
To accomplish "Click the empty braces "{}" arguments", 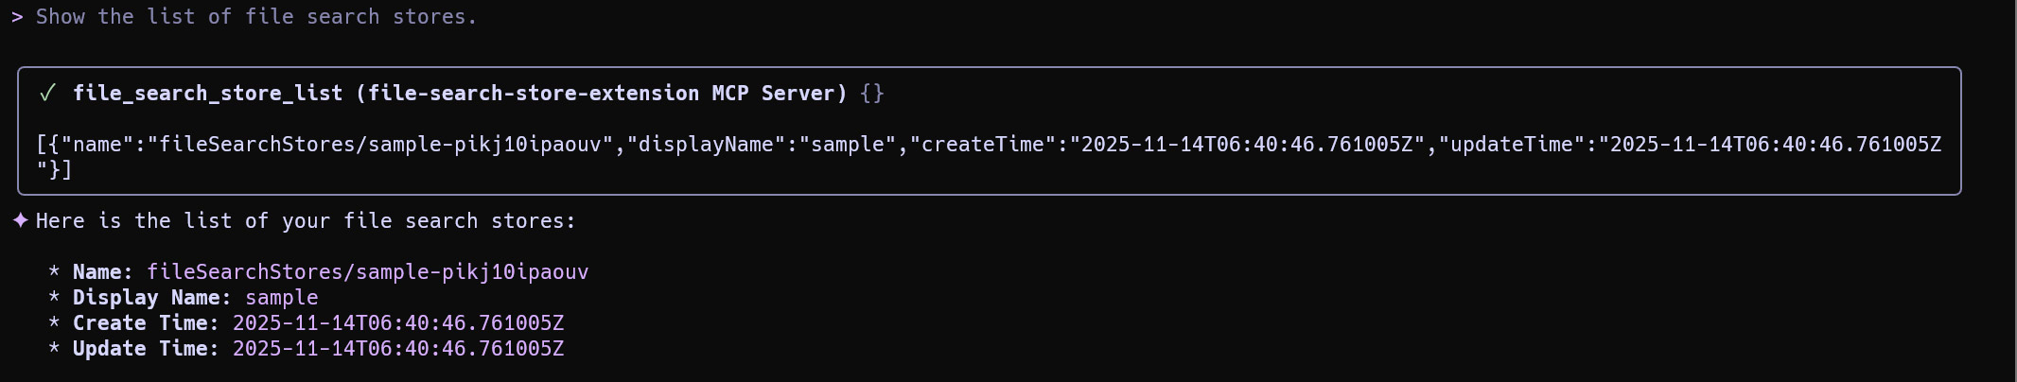I will (x=872, y=93).
